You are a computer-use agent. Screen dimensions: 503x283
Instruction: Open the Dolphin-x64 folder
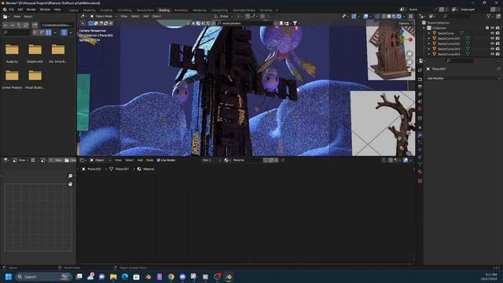tap(35, 53)
